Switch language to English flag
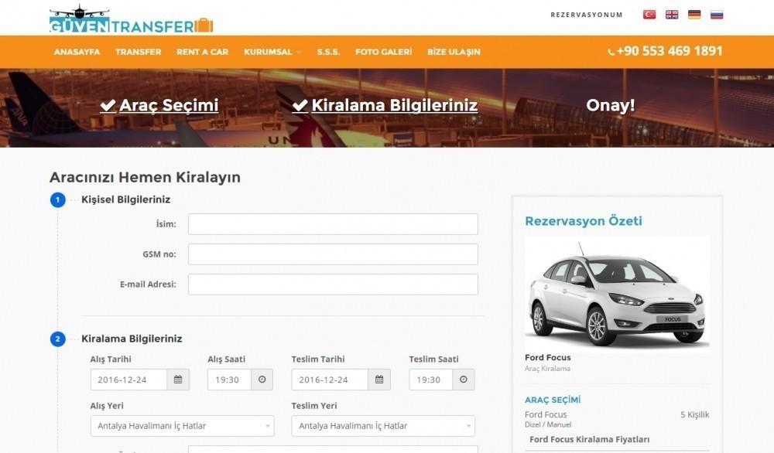The image size is (774, 453). (x=672, y=15)
